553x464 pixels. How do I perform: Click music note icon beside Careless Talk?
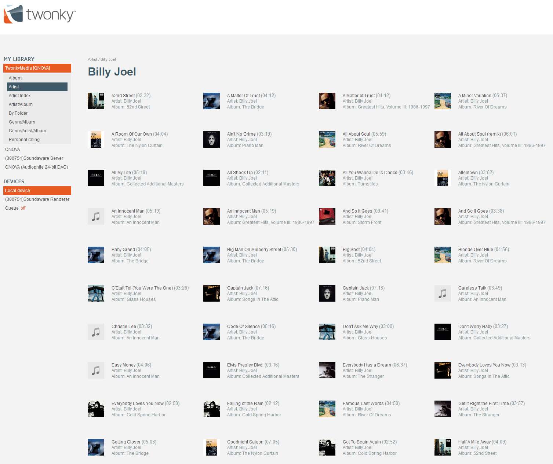tap(443, 294)
